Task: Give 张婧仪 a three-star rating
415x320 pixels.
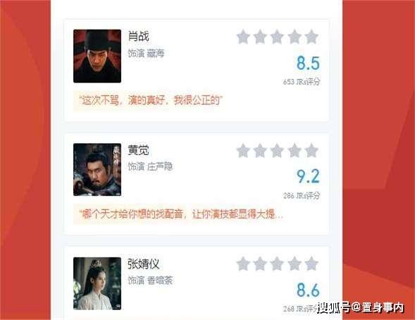Action: point(277,264)
